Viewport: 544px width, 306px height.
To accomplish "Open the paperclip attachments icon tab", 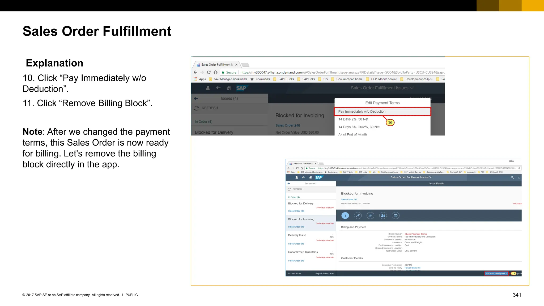I will click(x=370, y=215).
